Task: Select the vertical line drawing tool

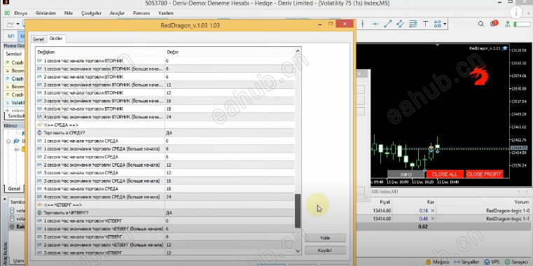Action: (x=363, y=24)
